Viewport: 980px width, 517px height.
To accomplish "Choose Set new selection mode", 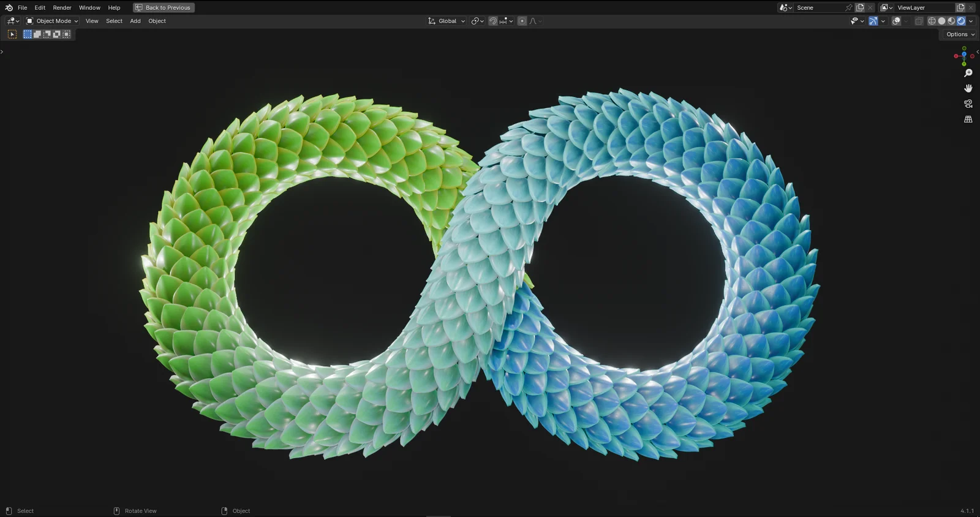I will (28, 34).
